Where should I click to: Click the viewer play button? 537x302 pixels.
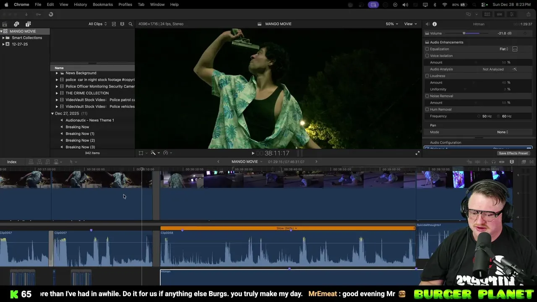point(253,154)
